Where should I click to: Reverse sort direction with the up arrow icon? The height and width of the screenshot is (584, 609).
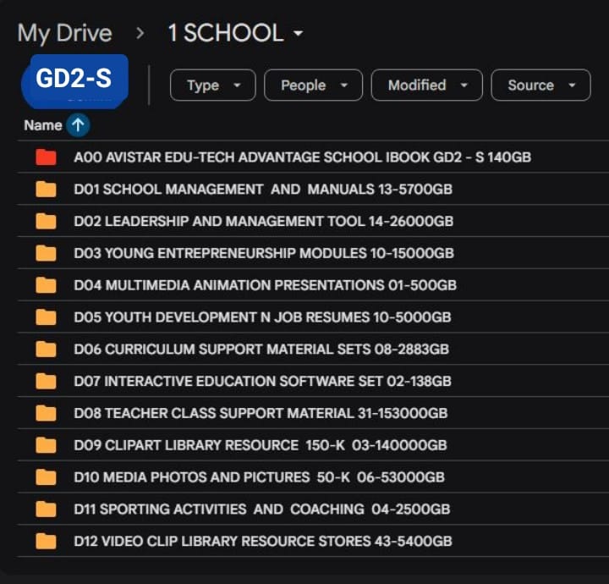click(78, 125)
